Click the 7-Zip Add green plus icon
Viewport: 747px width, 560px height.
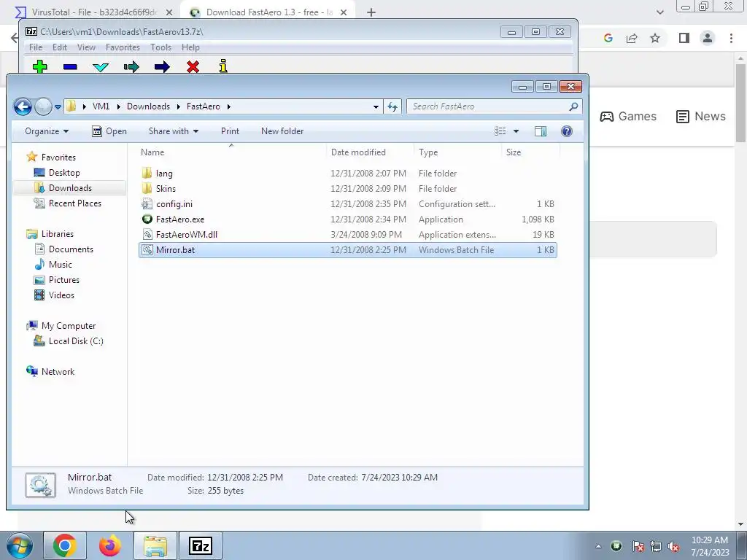[40, 66]
